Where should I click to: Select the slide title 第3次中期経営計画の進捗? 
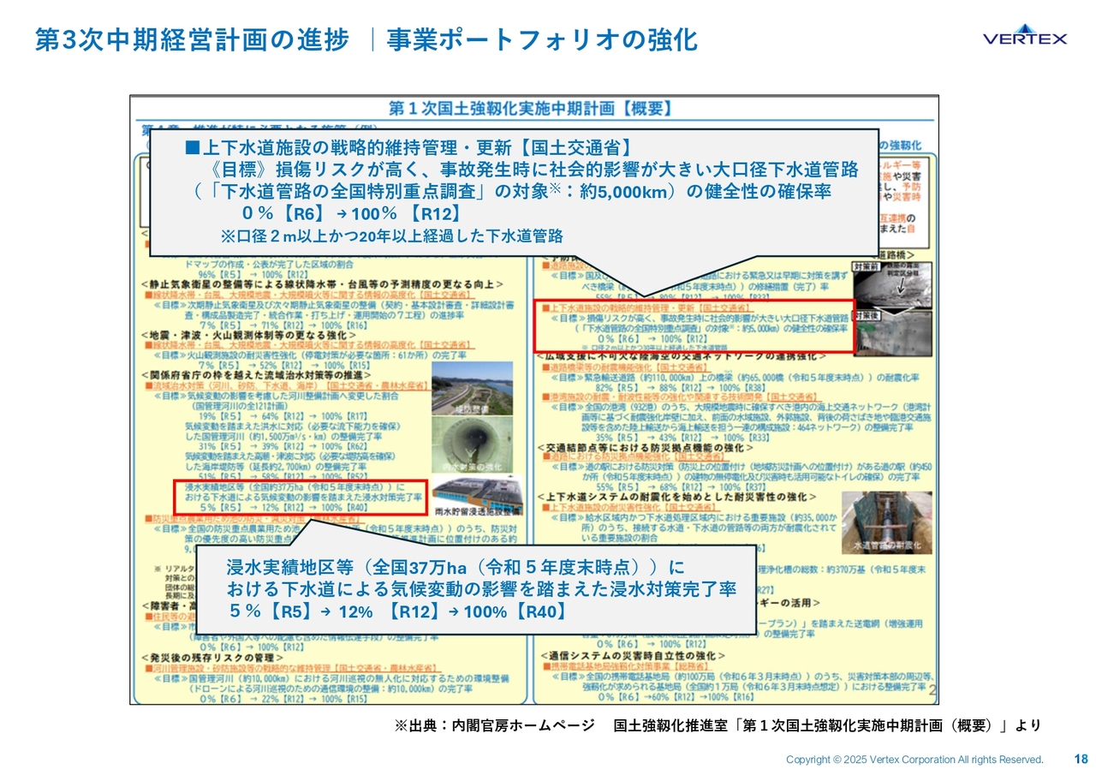coord(192,40)
